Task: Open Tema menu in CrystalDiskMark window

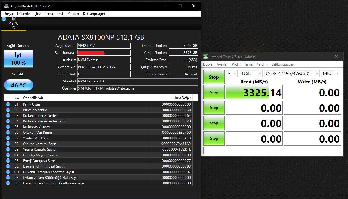Action: coord(248,64)
